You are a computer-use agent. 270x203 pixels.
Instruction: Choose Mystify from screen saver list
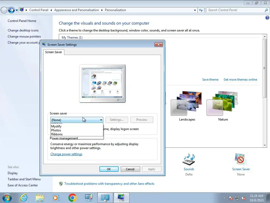(x=77, y=126)
